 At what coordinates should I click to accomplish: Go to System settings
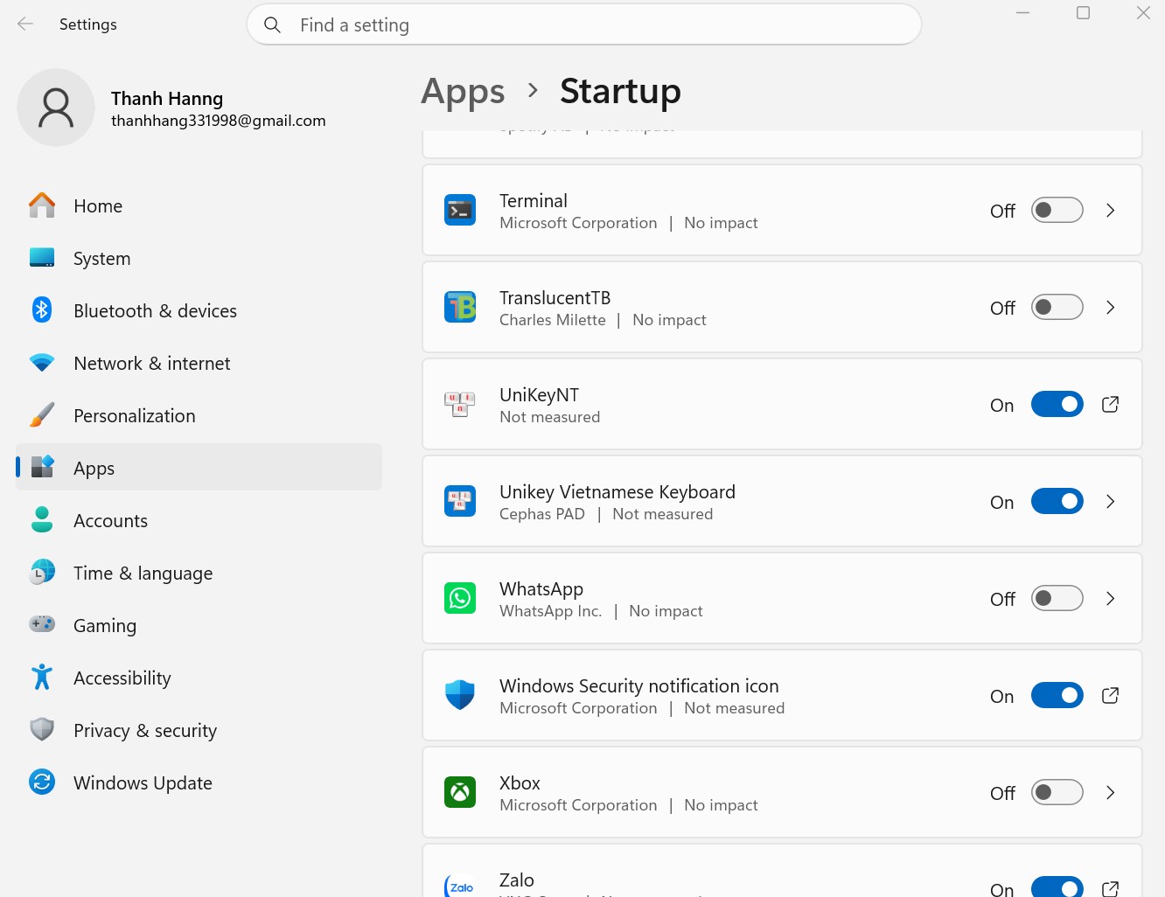[x=199, y=258]
